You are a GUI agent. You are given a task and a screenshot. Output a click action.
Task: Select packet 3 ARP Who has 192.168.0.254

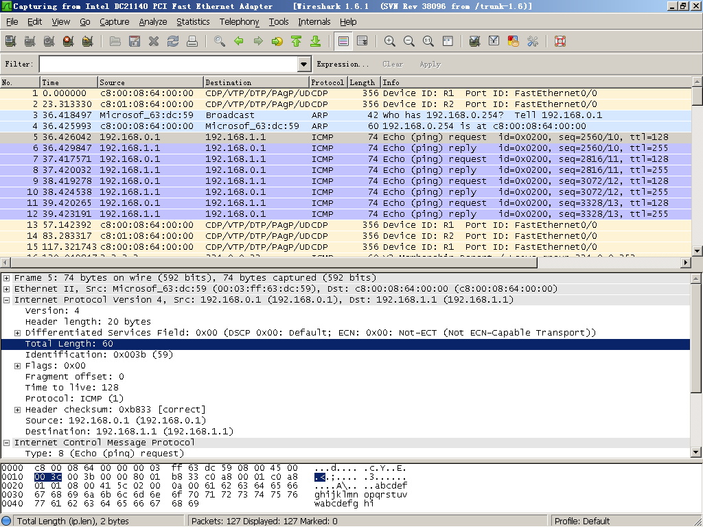click(x=346, y=115)
